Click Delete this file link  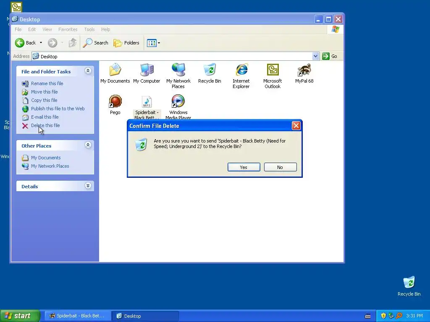45,125
